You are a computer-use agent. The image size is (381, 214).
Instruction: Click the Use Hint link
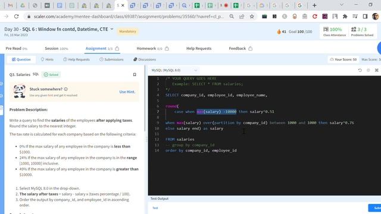pos(127,92)
